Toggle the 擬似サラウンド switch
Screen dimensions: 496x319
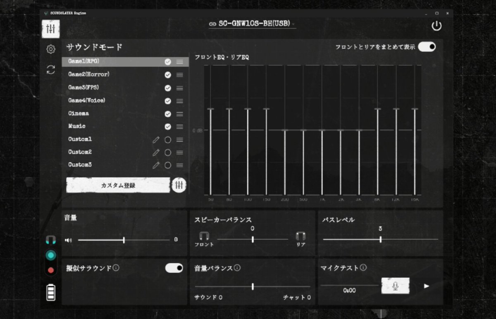tap(174, 268)
